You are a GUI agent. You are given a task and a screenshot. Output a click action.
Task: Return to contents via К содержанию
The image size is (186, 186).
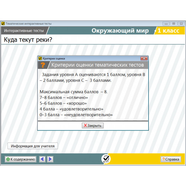20,159
